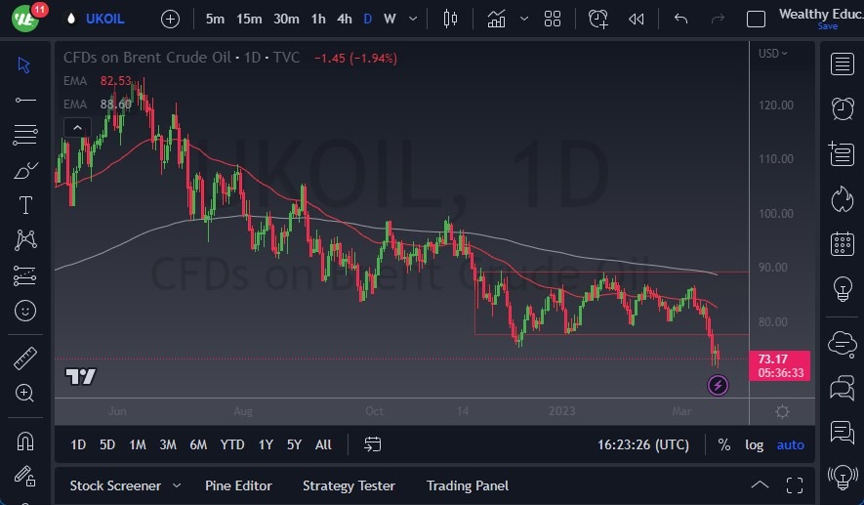Click the Undo arrow
The width and height of the screenshot is (864, 505).
pyautogui.click(x=680, y=19)
